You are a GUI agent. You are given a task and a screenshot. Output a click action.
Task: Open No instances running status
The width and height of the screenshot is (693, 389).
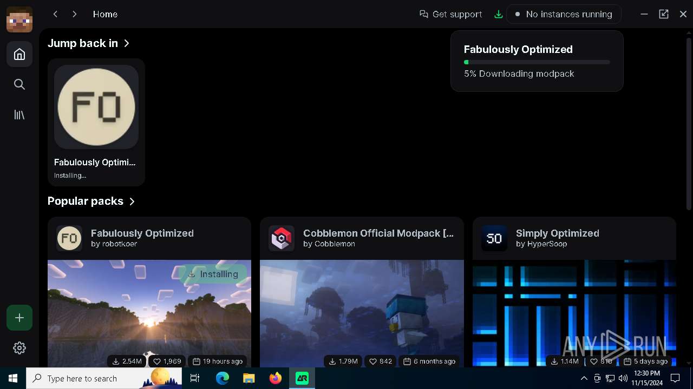point(564,14)
